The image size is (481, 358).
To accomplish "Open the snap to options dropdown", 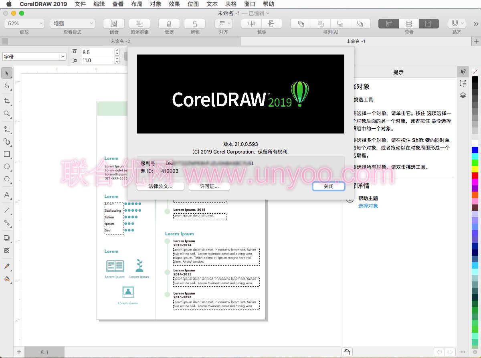I will [x=457, y=24].
